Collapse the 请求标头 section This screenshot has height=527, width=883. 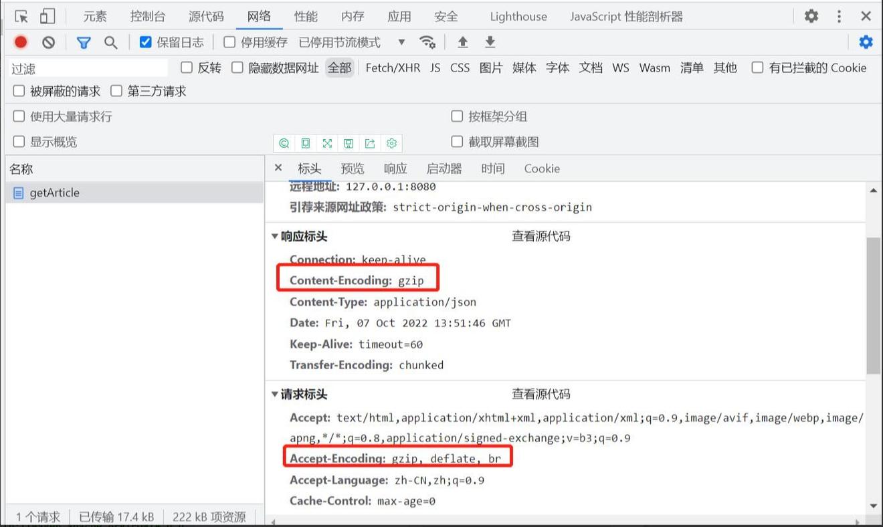coord(275,395)
